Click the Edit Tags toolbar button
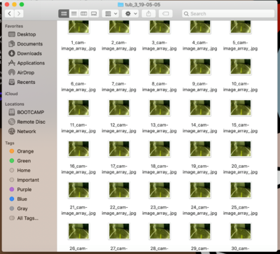 (166, 14)
